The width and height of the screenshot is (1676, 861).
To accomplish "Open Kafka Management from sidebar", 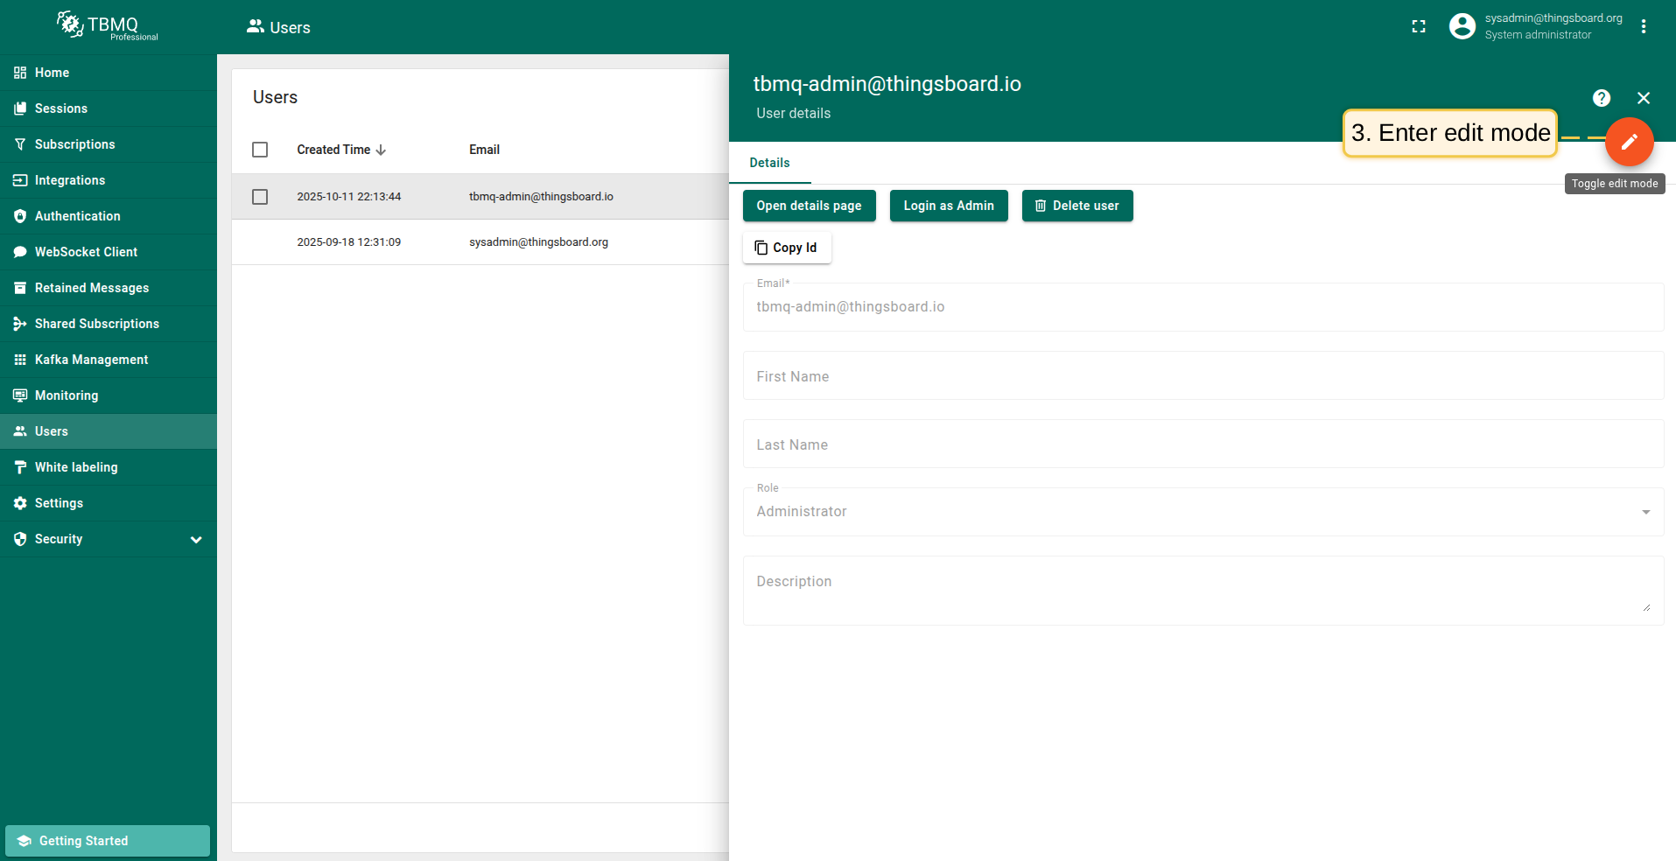I will (91, 360).
